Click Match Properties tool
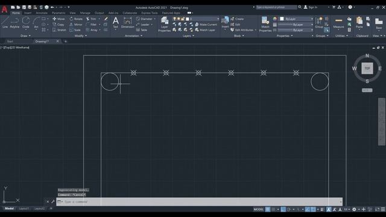 pyautogui.click(x=265, y=24)
